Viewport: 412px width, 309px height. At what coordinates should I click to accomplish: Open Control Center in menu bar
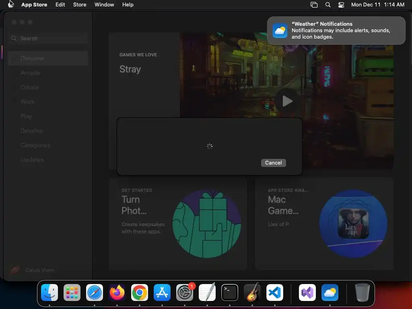click(341, 5)
